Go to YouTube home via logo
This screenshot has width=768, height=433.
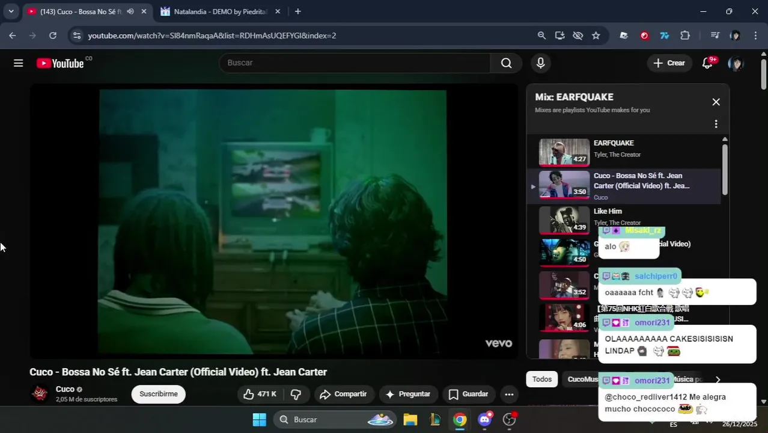(60, 63)
